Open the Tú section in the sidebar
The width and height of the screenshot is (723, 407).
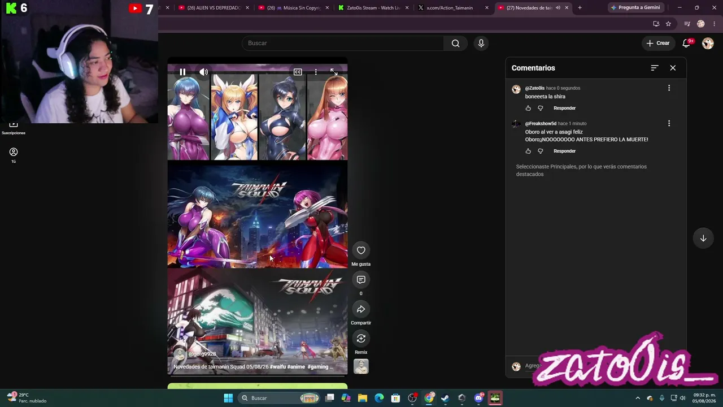click(14, 155)
